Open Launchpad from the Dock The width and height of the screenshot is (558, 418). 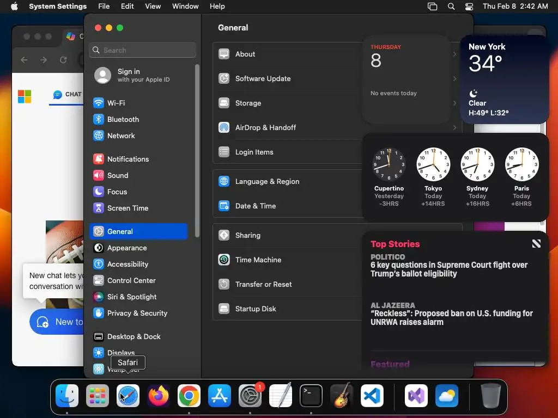(x=98, y=396)
